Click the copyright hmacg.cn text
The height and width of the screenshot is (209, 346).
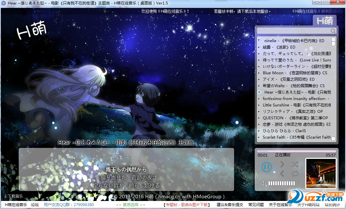click(x=169, y=196)
